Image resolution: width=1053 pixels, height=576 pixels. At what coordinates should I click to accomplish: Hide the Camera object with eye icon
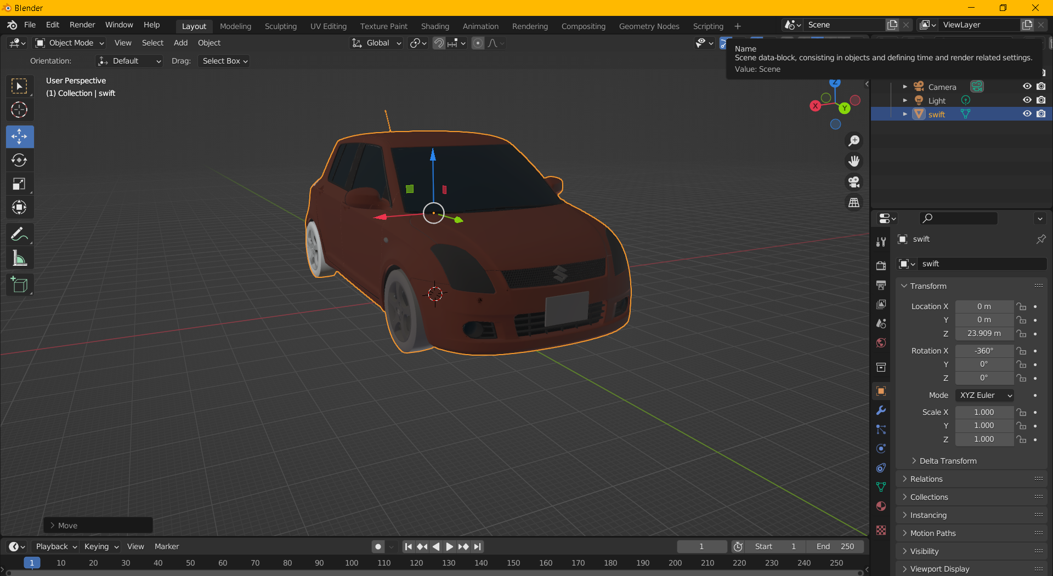(x=1027, y=87)
